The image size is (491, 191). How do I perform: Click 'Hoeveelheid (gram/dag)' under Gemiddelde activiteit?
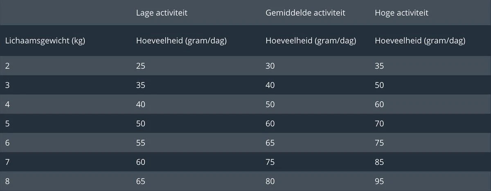(311, 41)
